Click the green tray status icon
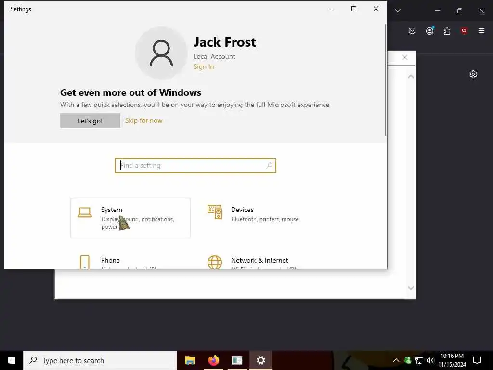 click(407, 360)
